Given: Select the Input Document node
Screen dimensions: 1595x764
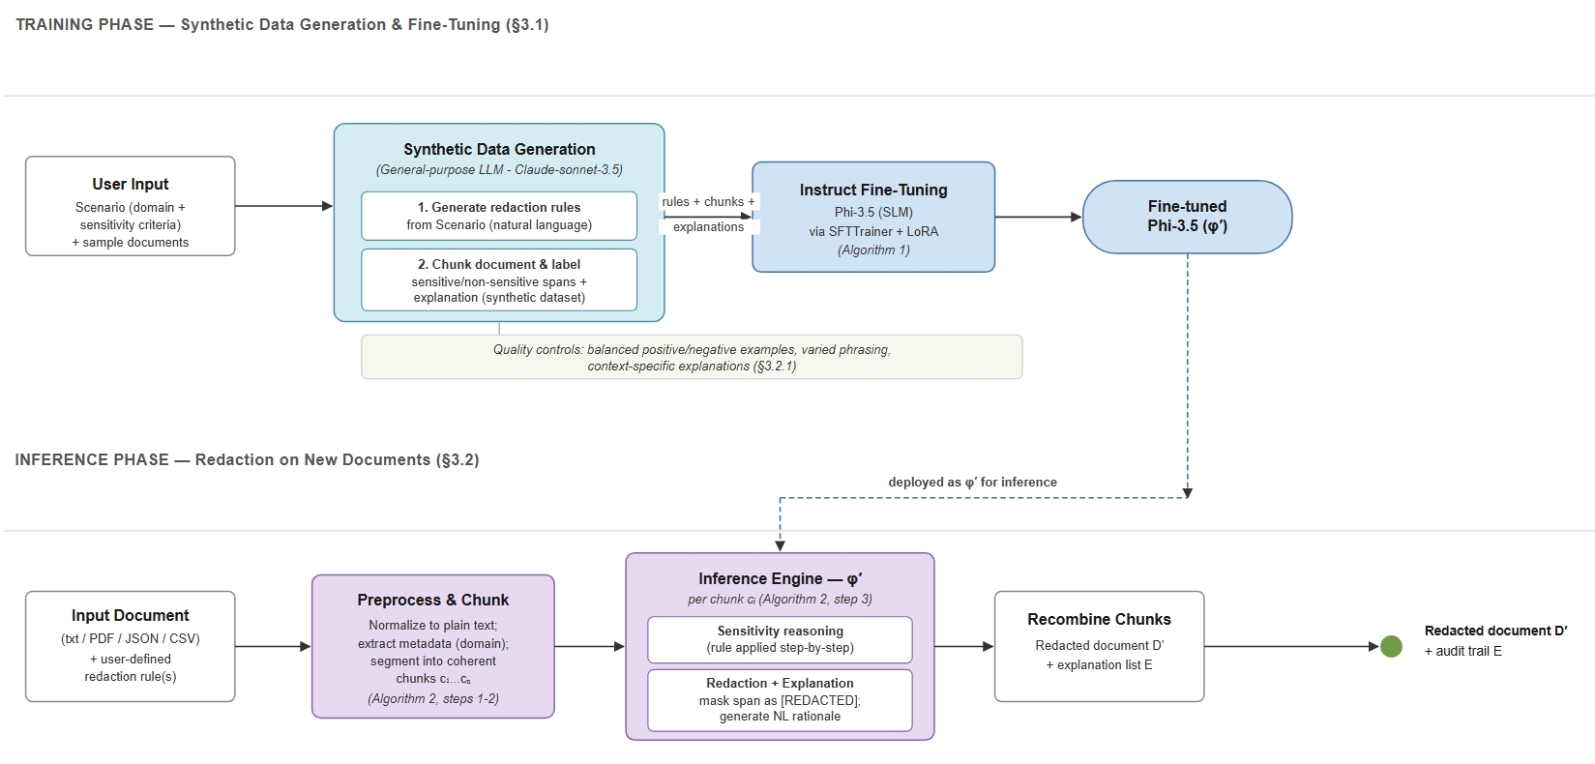Looking at the screenshot, I should coord(131,646).
